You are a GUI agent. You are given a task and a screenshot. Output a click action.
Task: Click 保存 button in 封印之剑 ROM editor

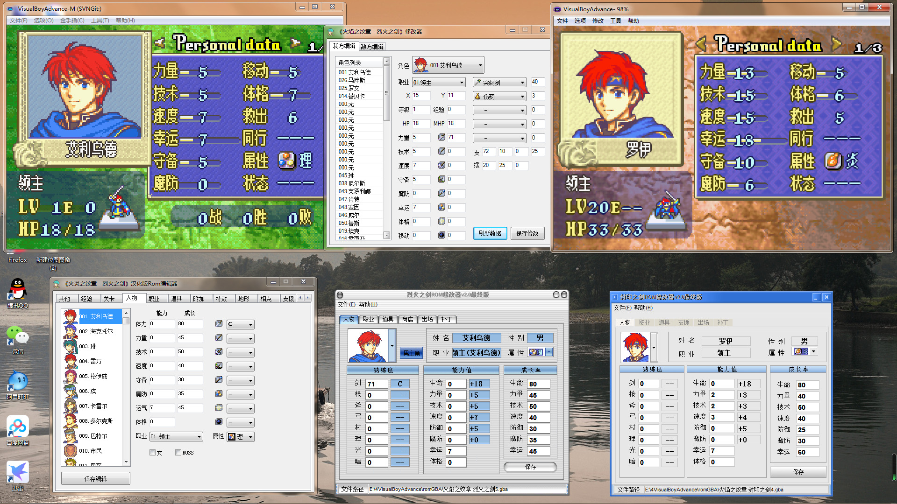tap(798, 472)
